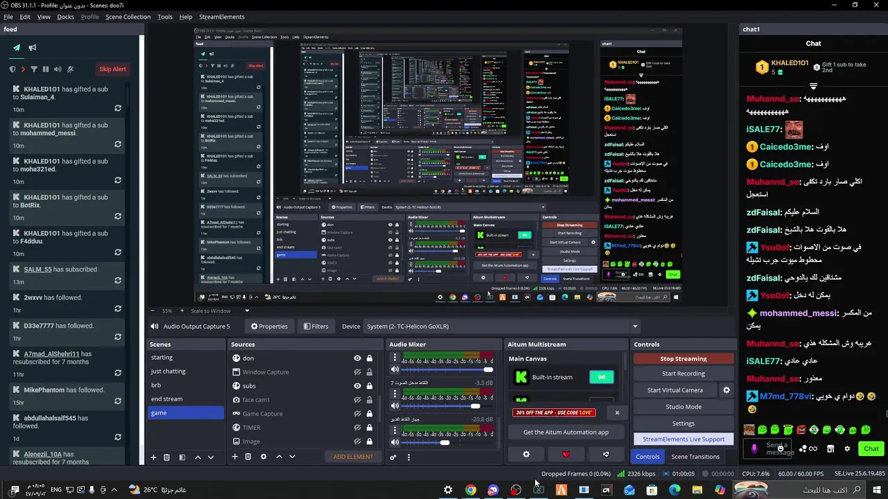Move the selected source up

[279, 457]
